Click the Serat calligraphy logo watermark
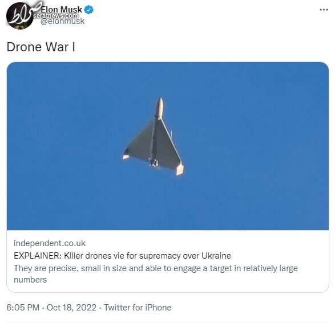 click(x=22, y=13)
